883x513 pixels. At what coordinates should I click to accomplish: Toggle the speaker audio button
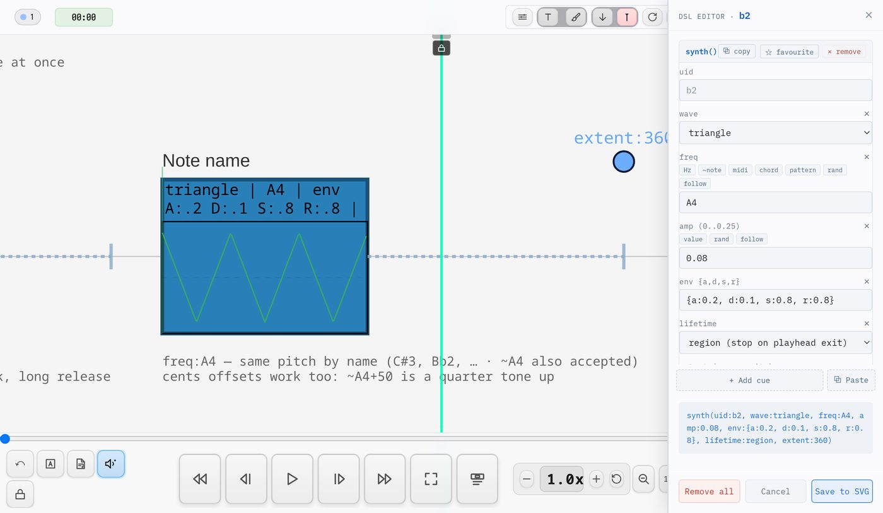pyautogui.click(x=111, y=464)
